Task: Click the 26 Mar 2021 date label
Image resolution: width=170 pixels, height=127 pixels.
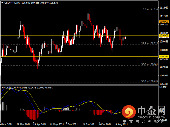Action: [23, 124]
